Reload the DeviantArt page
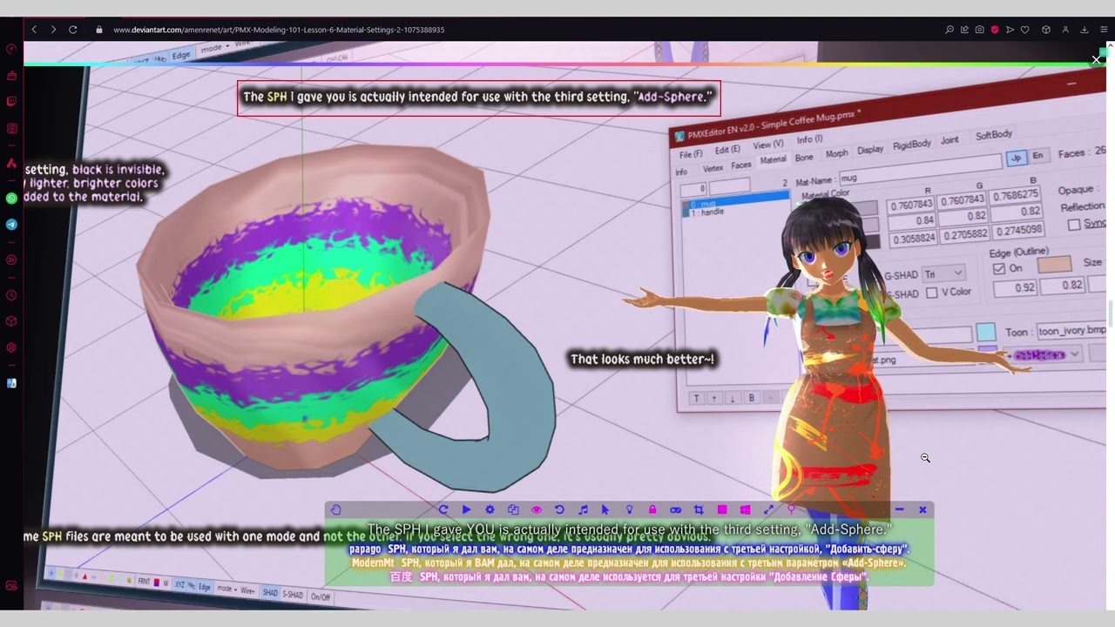This screenshot has height=627, width=1115. point(73,30)
